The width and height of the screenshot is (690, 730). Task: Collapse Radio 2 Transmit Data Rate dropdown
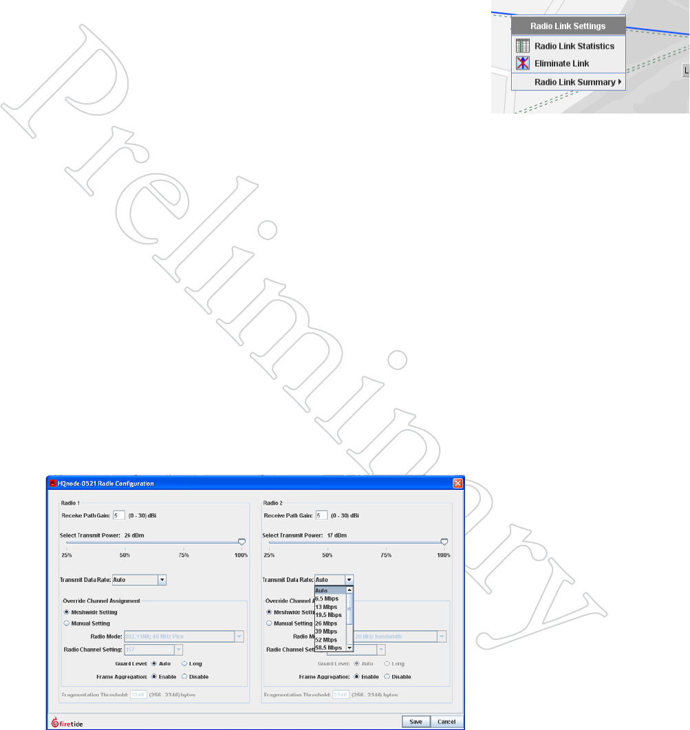click(349, 580)
